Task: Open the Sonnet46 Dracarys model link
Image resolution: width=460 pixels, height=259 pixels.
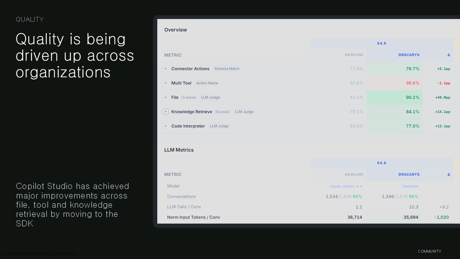Action: [410, 186]
